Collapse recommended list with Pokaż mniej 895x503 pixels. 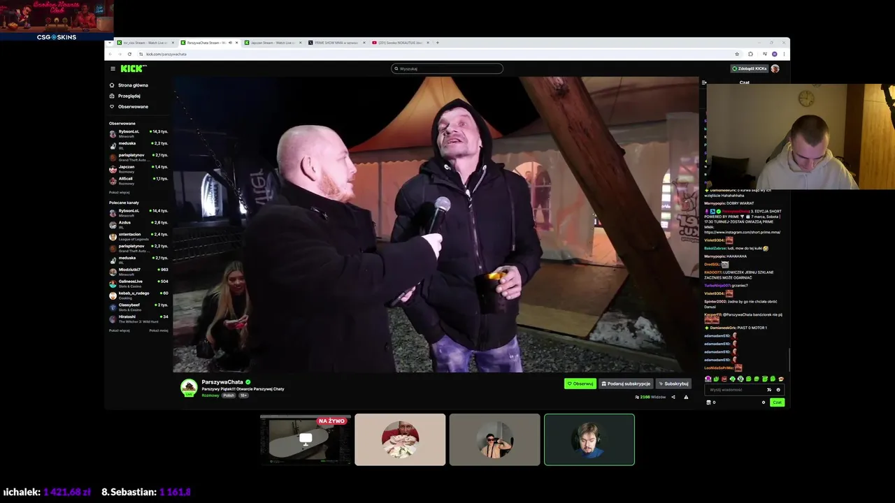coord(159,330)
